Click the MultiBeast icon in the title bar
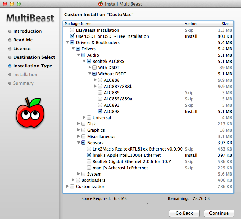 pyautogui.click(x=100, y=4)
